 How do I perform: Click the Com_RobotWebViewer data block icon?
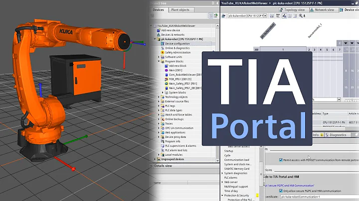click(x=167, y=75)
